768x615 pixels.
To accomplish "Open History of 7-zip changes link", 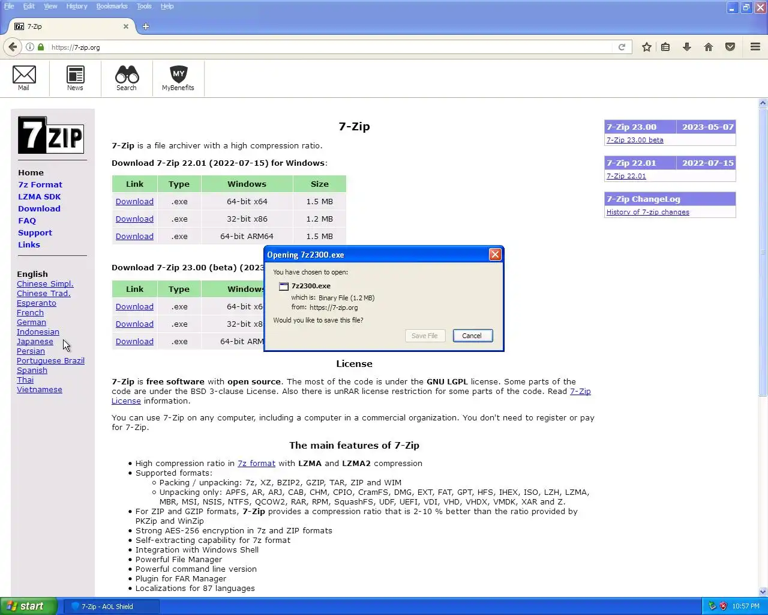I will [x=647, y=212].
